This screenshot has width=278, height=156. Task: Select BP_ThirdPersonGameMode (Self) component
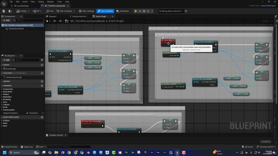[22, 25]
